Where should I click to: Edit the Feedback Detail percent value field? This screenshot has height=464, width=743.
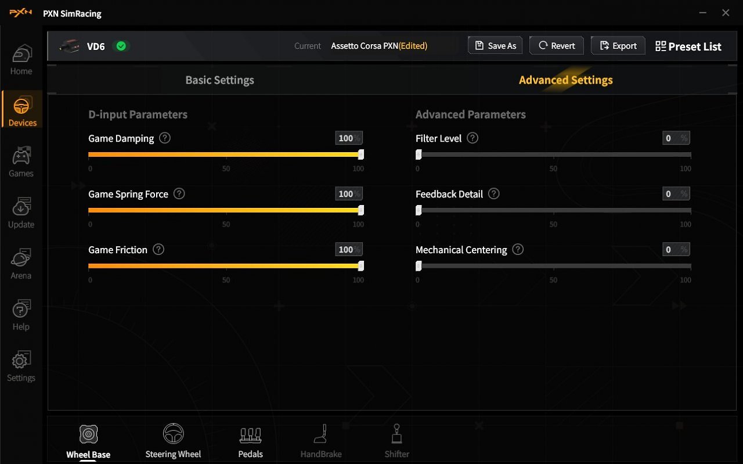tap(676, 194)
